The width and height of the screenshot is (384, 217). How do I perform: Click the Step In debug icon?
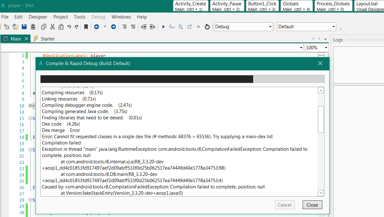pyautogui.click(x=172, y=27)
